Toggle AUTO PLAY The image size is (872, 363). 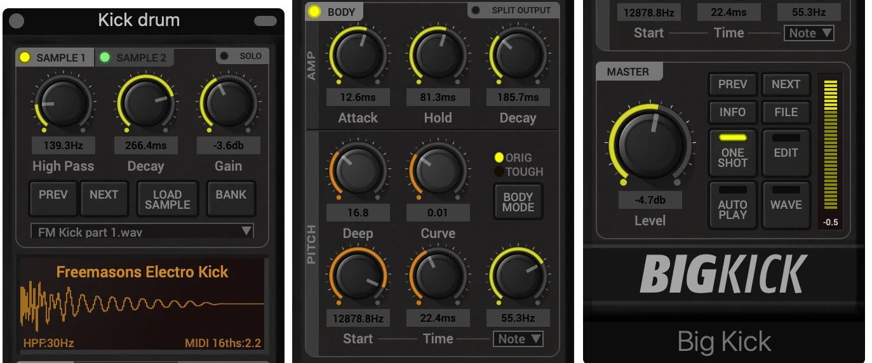tap(733, 204)
